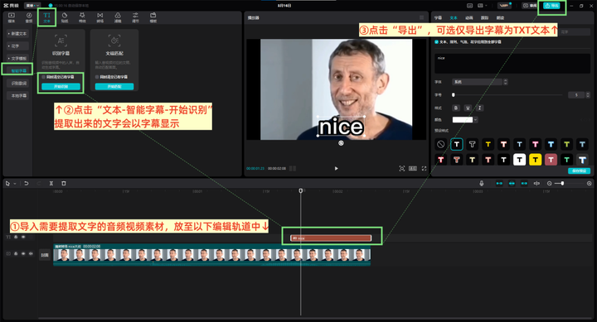Toggle visibility eye of the text track
This screenshot has width=597, height=322.
(23, 237)
